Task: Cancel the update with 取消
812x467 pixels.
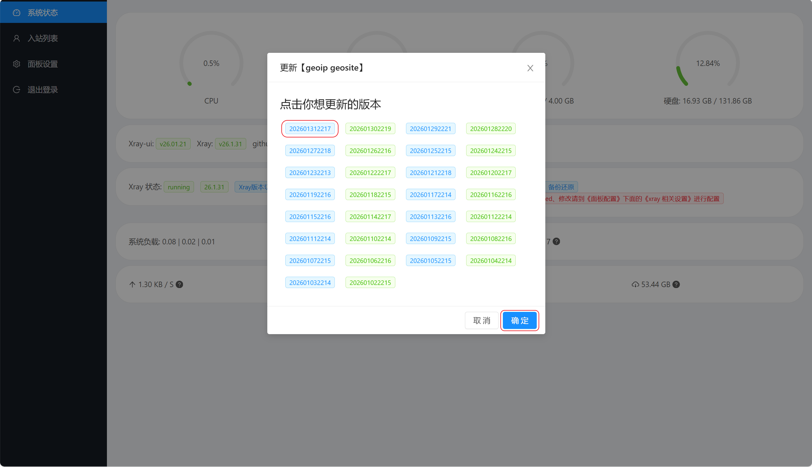Action: [x=481, y=320]
